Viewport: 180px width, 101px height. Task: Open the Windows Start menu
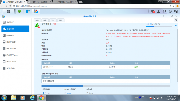[4, 98]
